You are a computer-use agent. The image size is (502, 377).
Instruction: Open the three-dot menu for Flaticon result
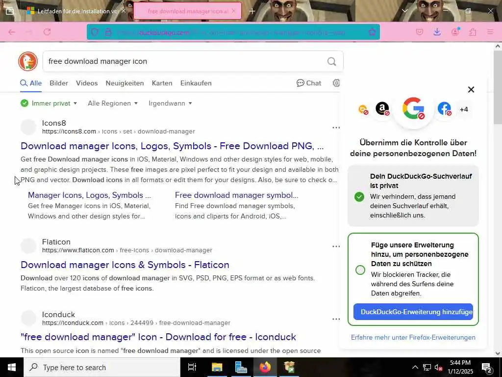(x=336, y=246)
